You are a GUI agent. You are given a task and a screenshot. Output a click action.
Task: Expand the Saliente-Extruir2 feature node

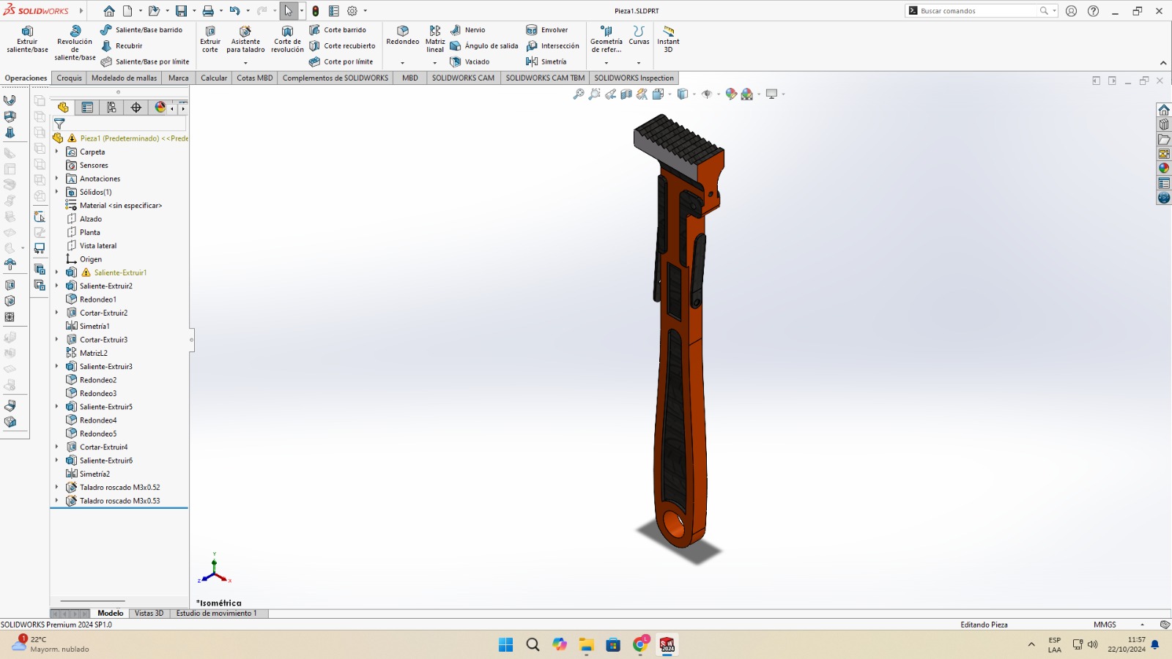pyautogui.click(x=57, y=286)
